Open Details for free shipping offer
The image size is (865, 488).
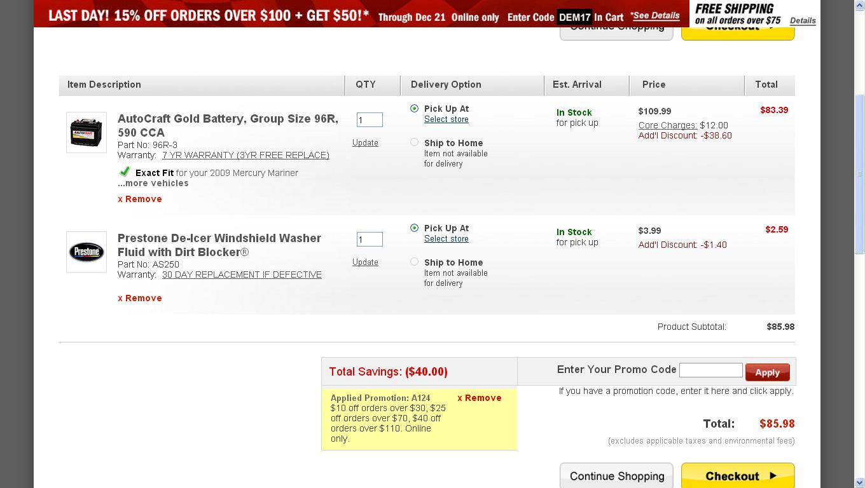pos(803,20)
